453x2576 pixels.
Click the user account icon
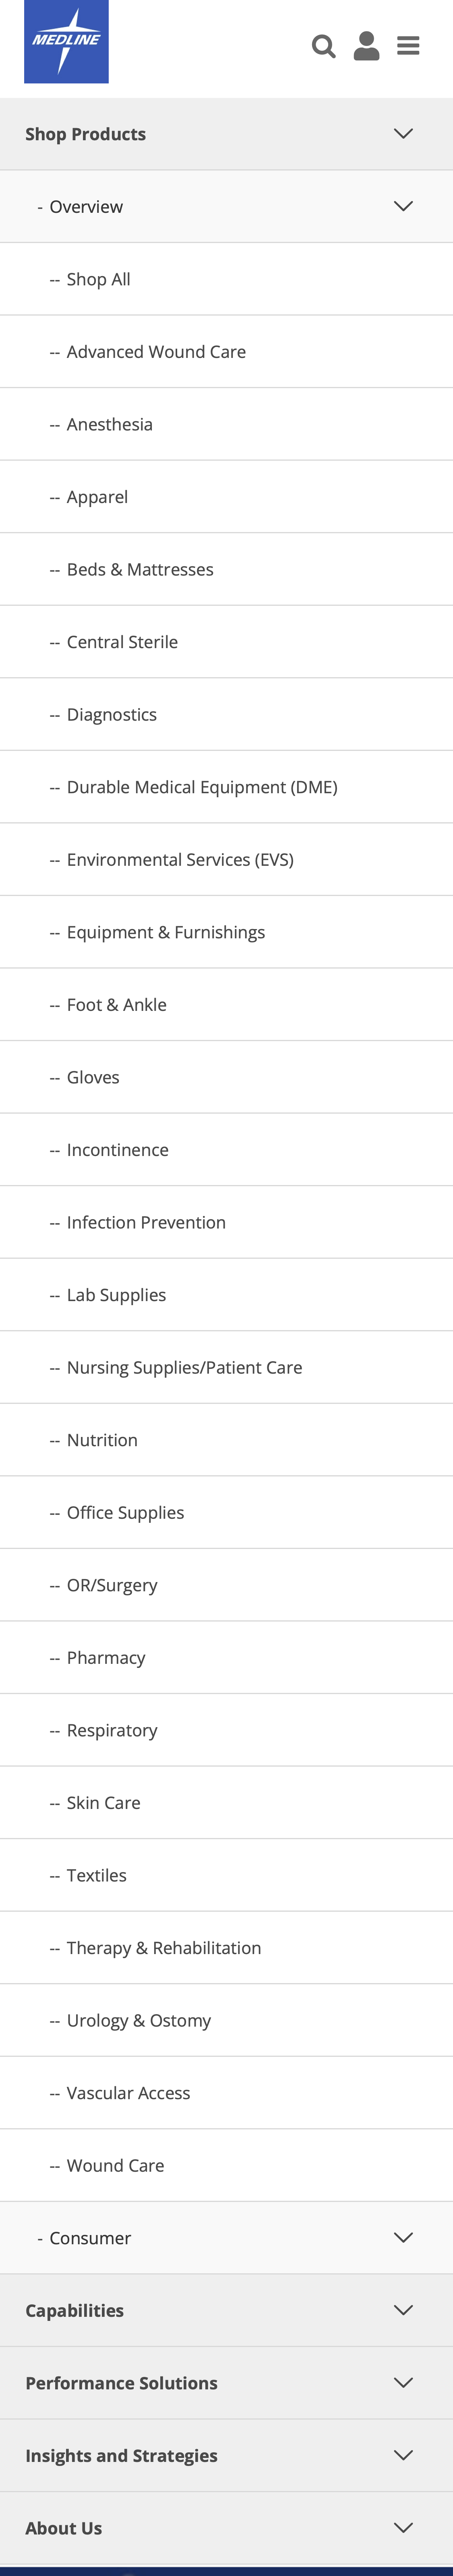[x=366, y=46]
